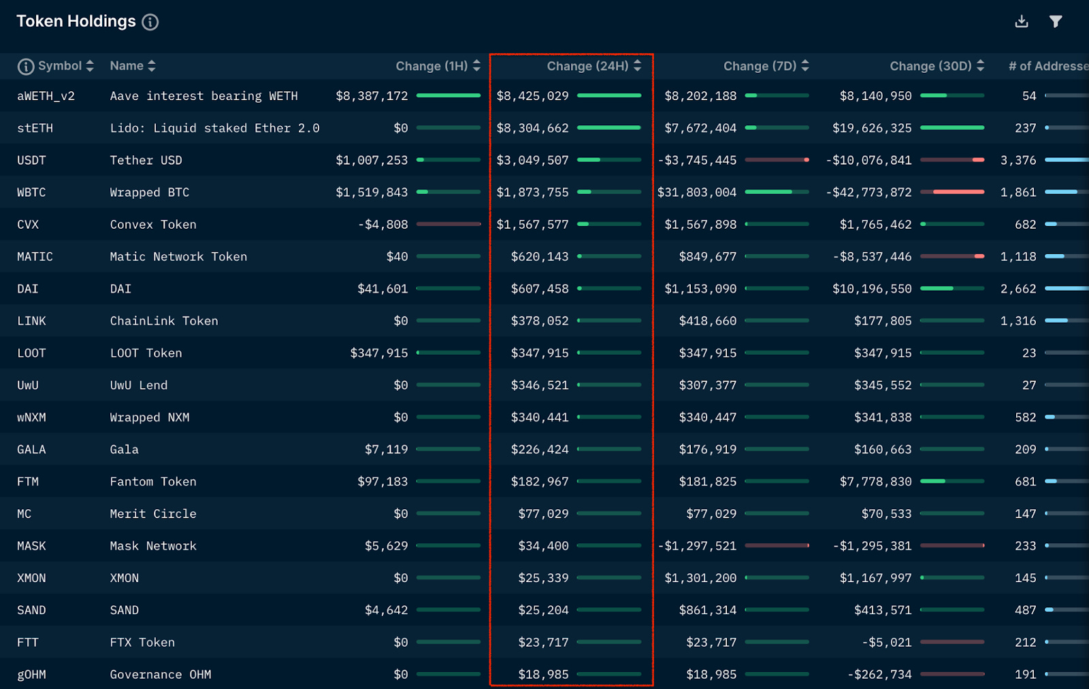Select the MASK symbol
The height and width of the screenshot is (689, 1089).
tap(31, 546)
